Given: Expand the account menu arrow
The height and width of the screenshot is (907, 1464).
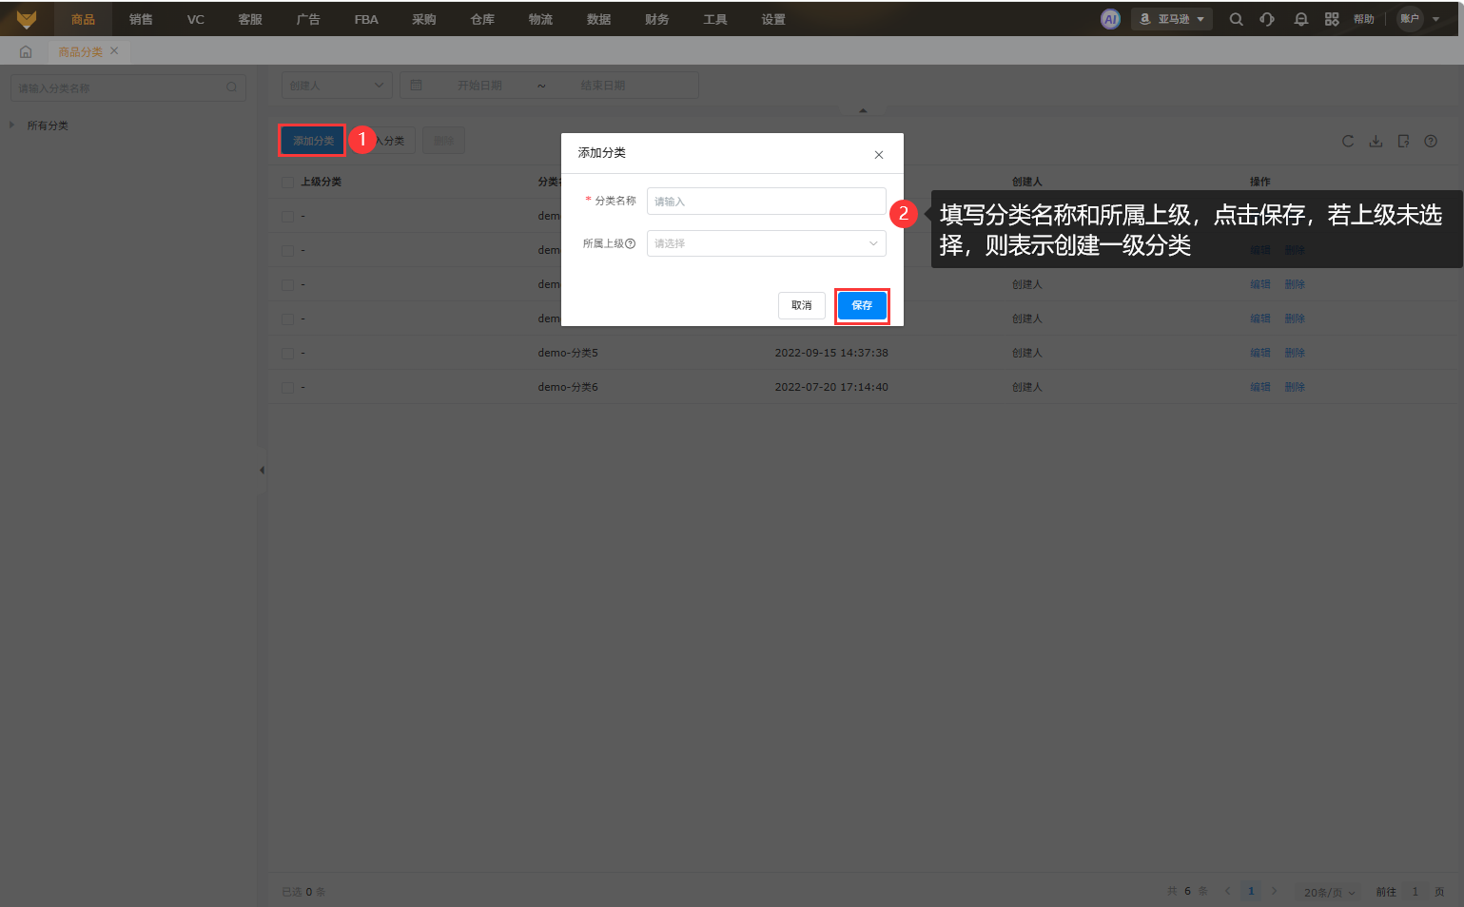Looking at the screenshot, I should 1435,19.
